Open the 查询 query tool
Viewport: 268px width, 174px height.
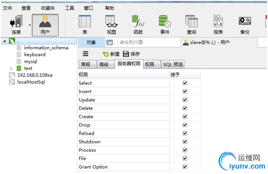point(192,25)
